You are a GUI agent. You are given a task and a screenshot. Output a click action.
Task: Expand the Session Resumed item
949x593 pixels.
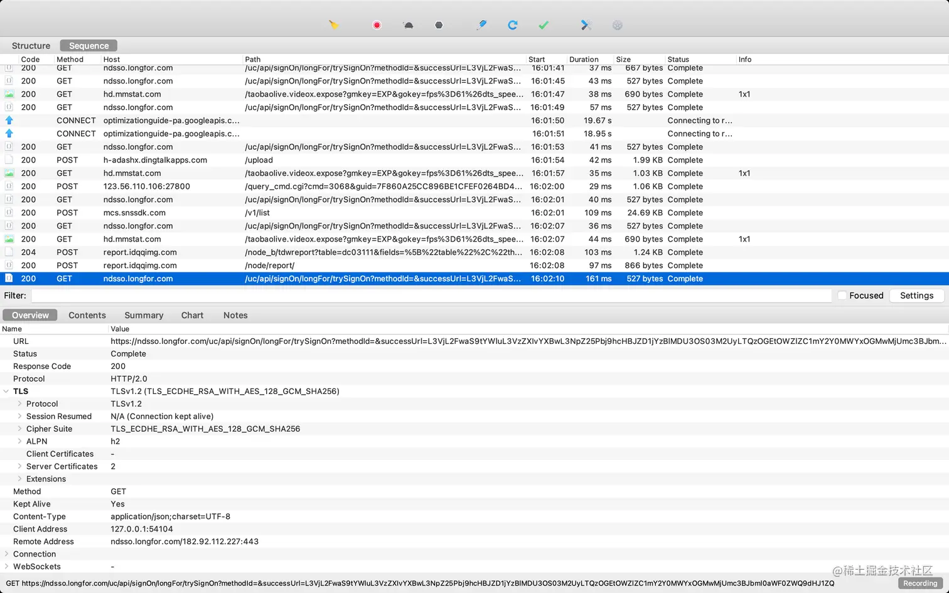(x=19, y=416)
